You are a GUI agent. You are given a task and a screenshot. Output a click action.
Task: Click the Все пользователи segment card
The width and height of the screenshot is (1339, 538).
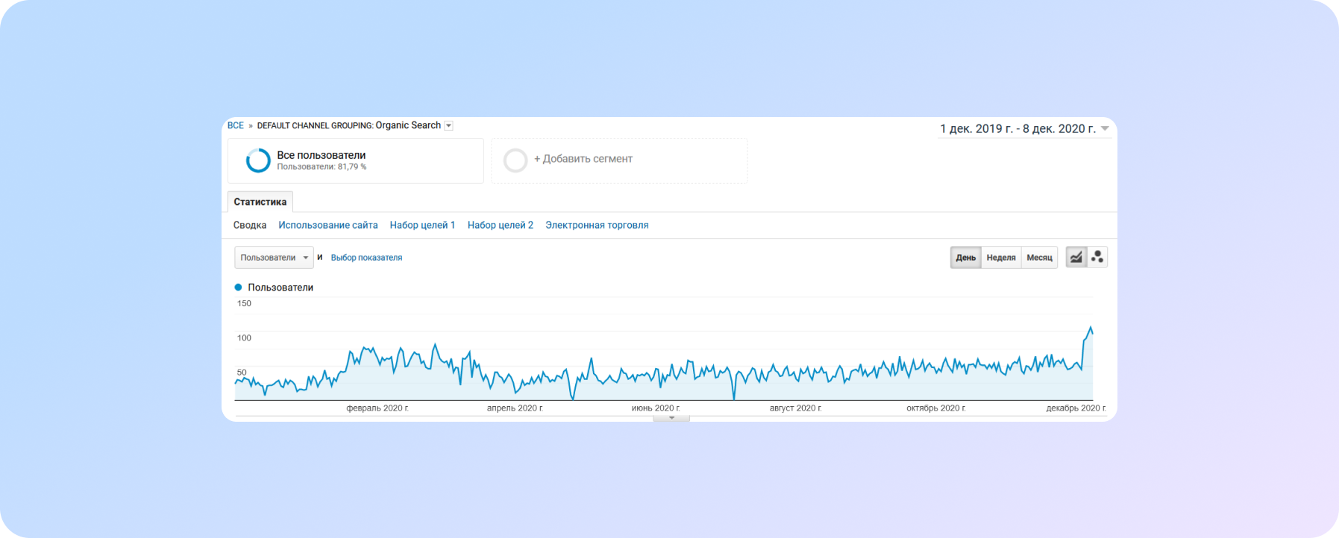click(x=356, y=160)
